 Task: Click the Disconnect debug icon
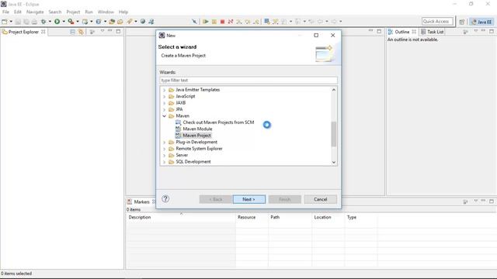pyautogui.click(x=231, y=22)
